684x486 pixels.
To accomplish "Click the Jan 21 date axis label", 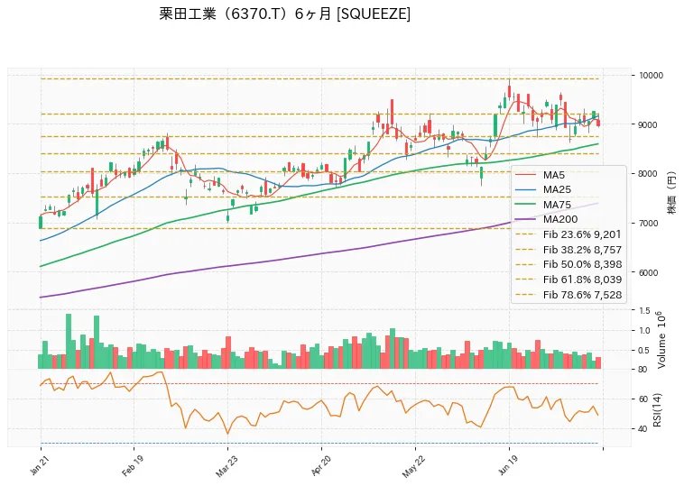I will pos(38,465).
